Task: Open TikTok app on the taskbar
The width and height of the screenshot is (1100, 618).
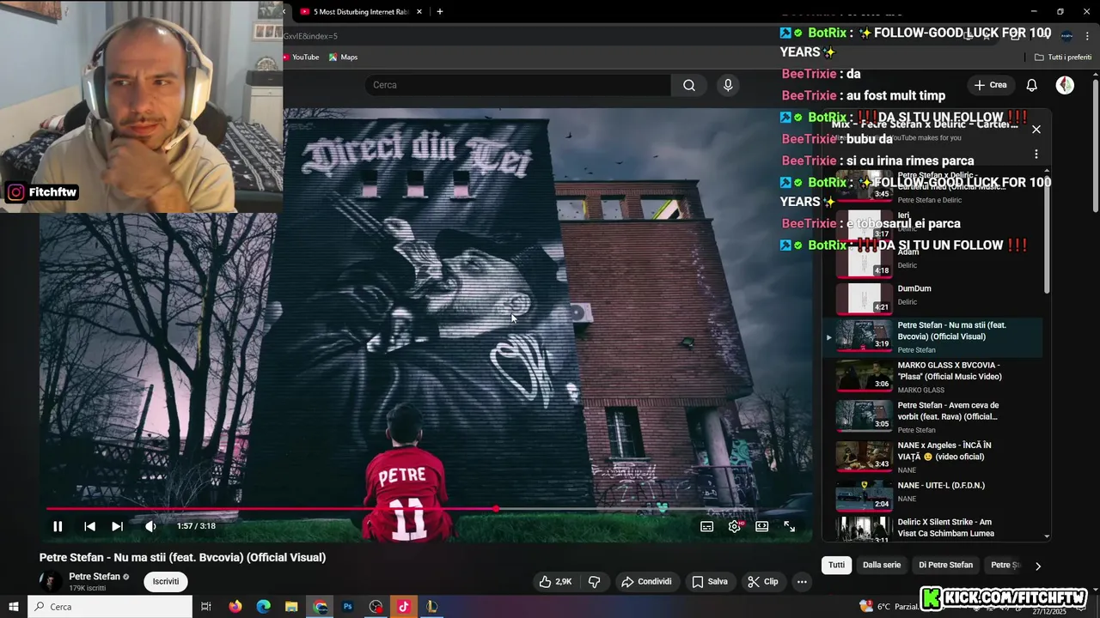Action: point(404,607)
